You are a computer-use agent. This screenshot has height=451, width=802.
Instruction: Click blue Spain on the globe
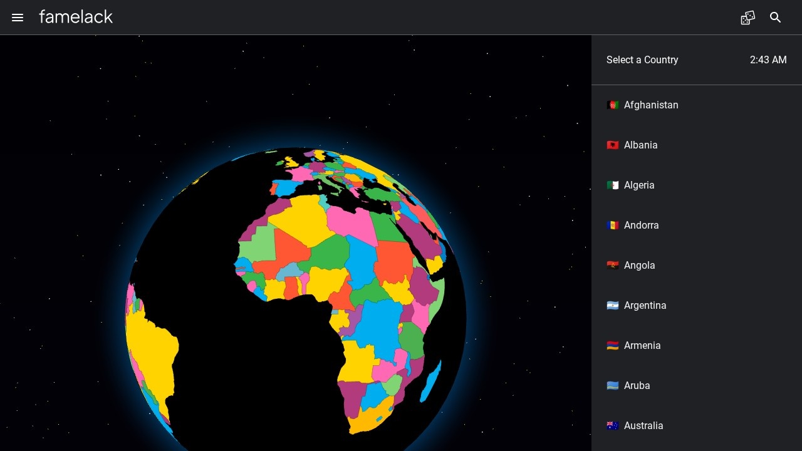286,187
